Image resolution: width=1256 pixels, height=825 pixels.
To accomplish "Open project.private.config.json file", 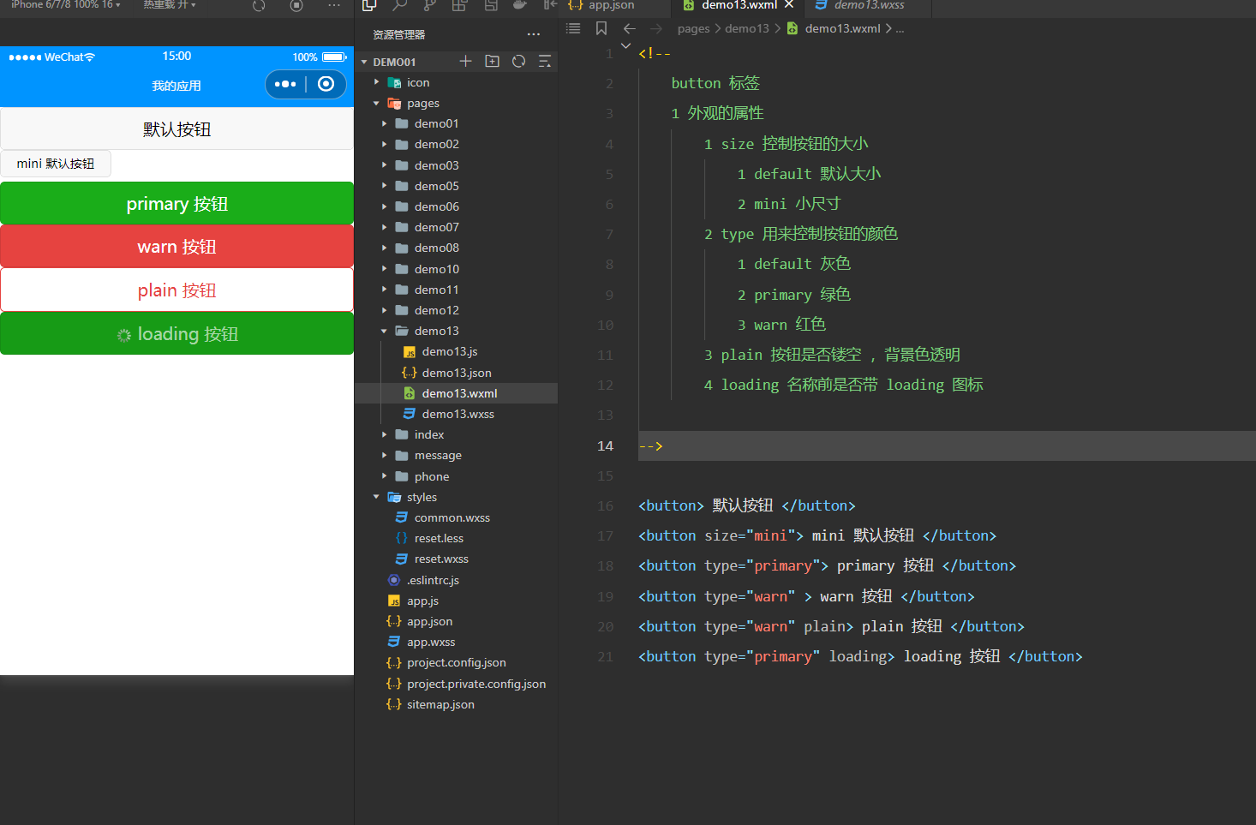I will 476,684.
